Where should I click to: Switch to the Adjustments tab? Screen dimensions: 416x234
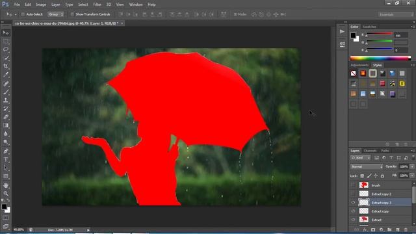(x=359, y=65)
